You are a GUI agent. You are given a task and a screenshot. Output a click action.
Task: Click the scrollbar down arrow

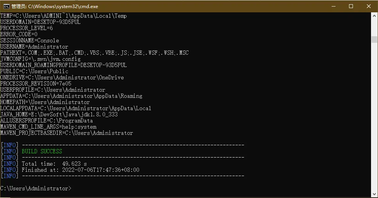pyautogui.click(x=374, y=194)
